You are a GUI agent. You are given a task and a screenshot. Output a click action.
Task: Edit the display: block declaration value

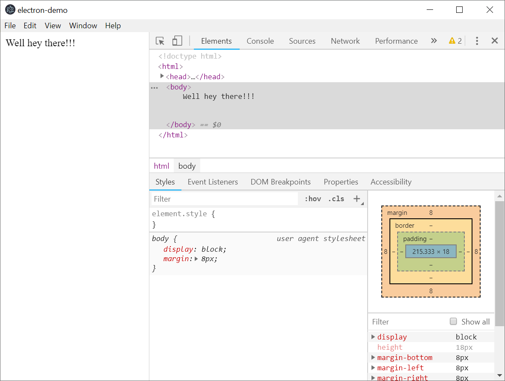[x=213, y=249]
